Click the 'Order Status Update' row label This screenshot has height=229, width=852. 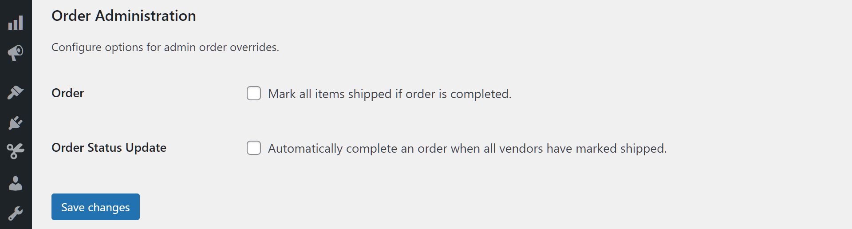(x=109, y=148)
